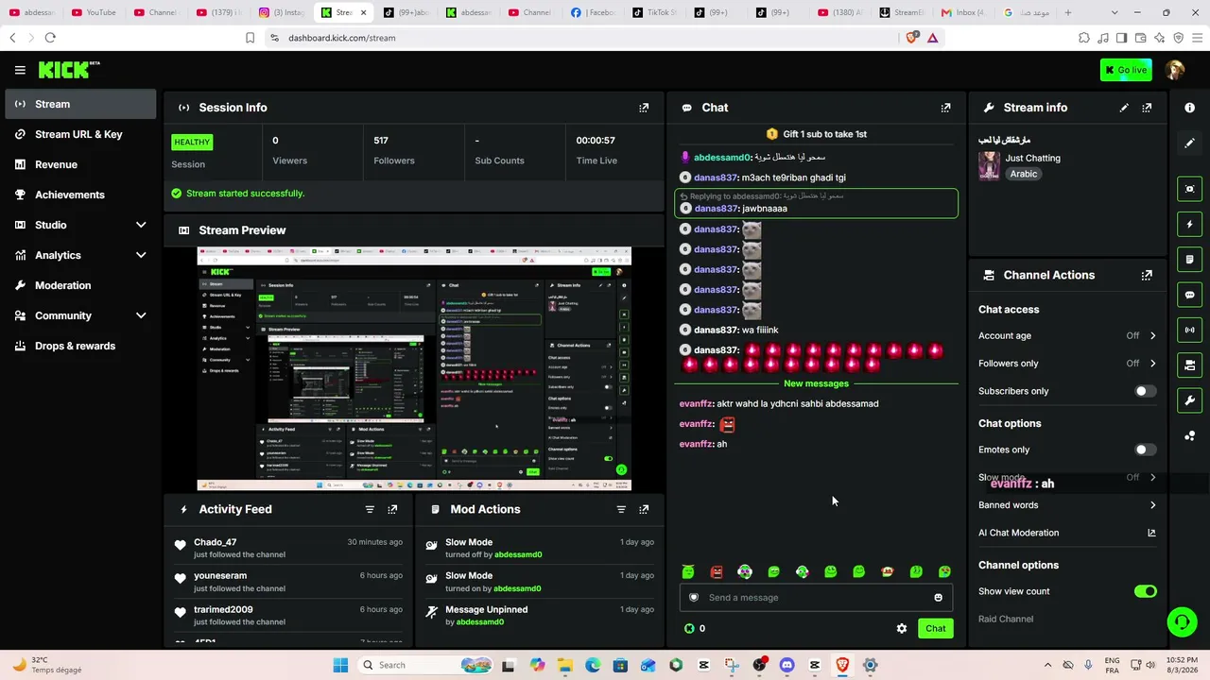This screenshot has height=680, width=1210.
Task: Edit the Stream info with pencil icon
Action: tap(1124, 108)
